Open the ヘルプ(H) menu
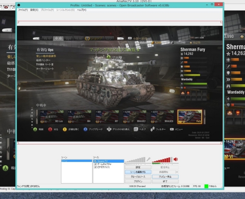This screenshot has width=245, height=199. pos(82,10)
